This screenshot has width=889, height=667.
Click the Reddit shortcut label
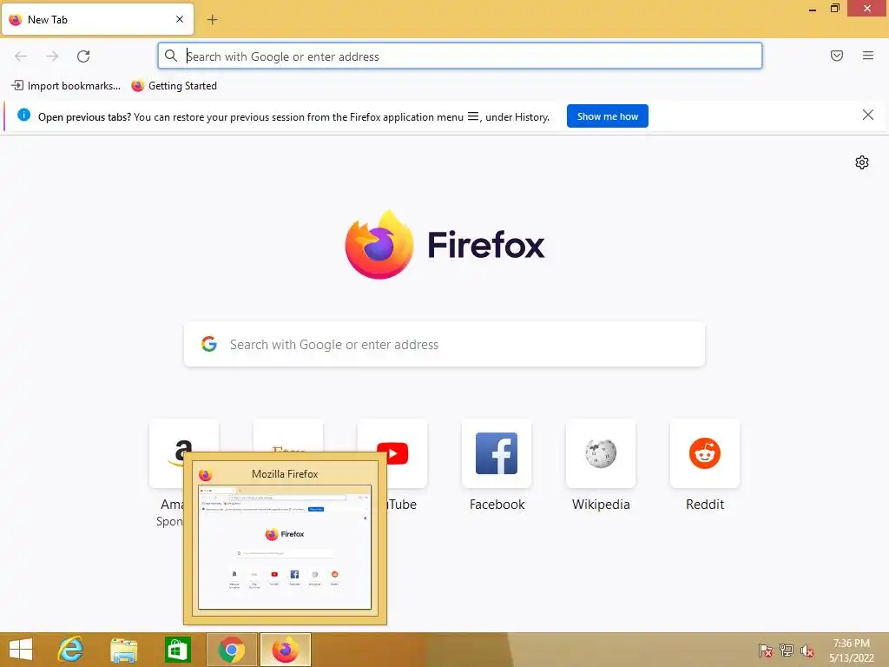point(705,505)
